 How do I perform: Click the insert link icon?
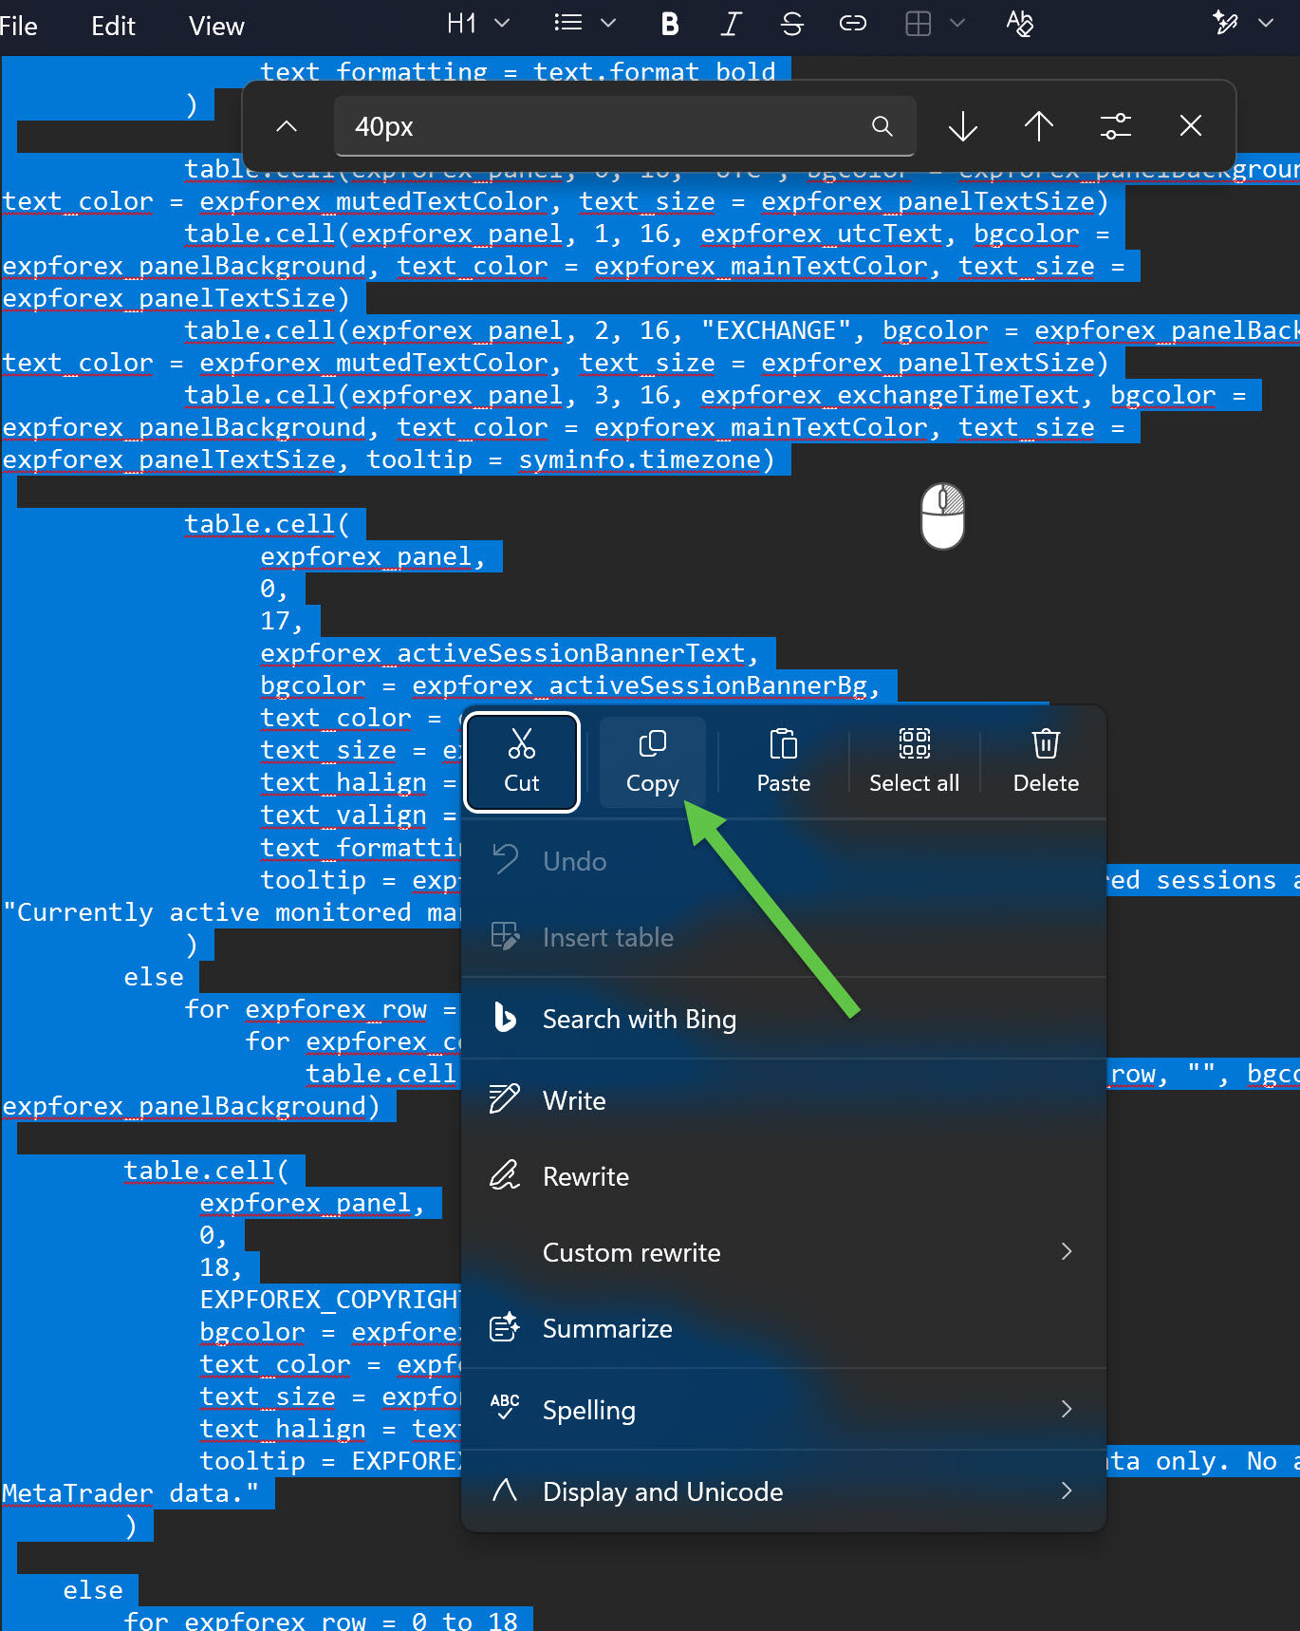(x=853, y=25)
